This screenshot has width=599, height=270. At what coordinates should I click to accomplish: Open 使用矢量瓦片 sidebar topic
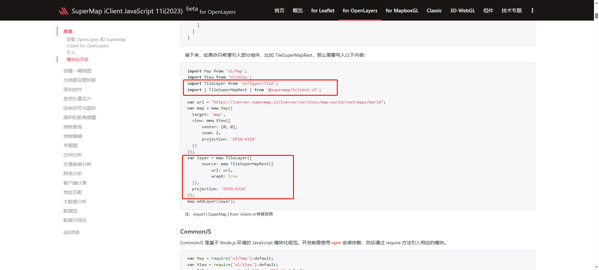[x=77, y=99]
